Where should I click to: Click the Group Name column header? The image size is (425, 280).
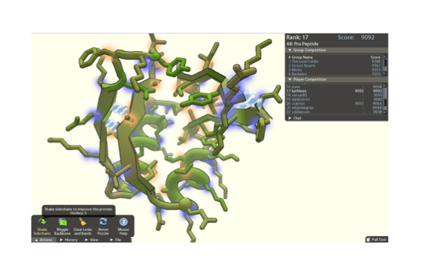pyautogui.click(x=302, y=57)
